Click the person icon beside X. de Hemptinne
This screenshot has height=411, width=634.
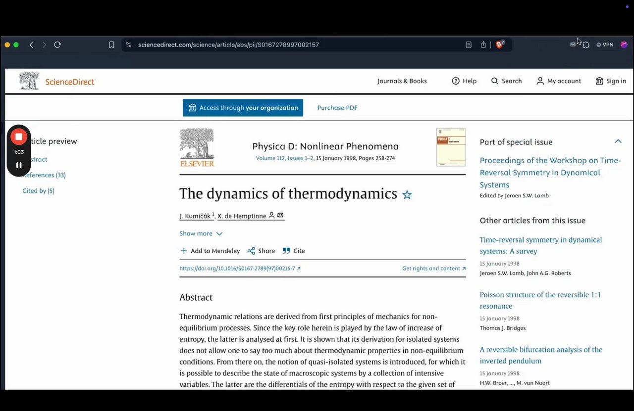click(271, 216)
